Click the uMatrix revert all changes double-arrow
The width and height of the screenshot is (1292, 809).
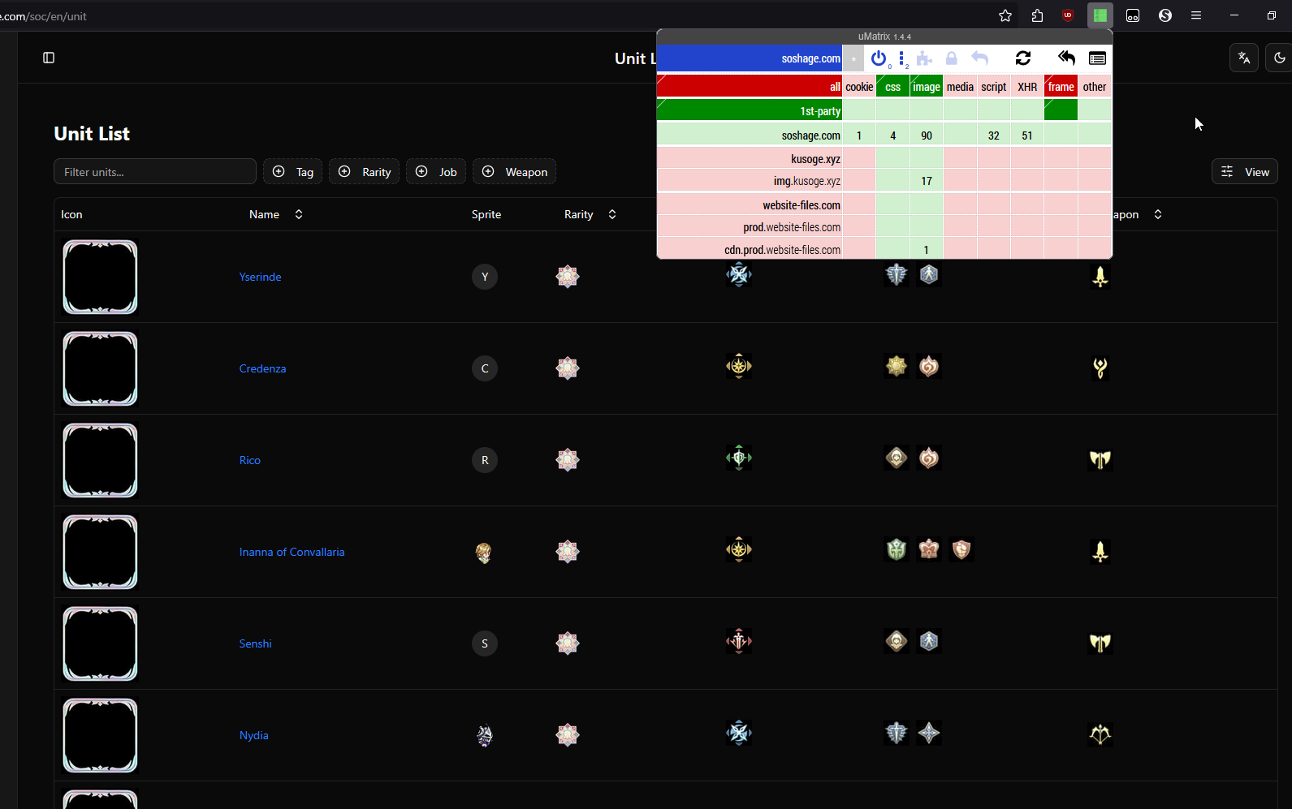pyautogui.click(x=1066, y=58)
